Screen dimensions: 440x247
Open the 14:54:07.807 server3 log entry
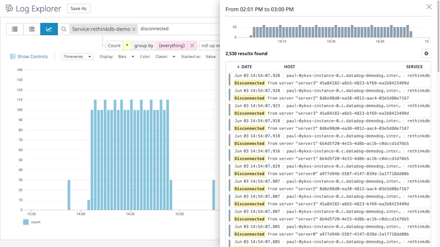coord(329,200)
